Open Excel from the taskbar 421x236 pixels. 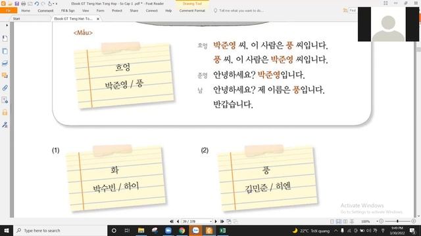pyautogui.click(x=222, y=230)
